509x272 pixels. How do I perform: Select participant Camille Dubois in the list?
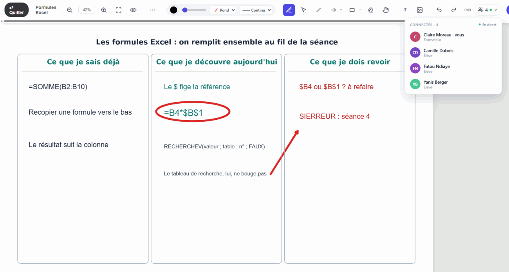453,52
